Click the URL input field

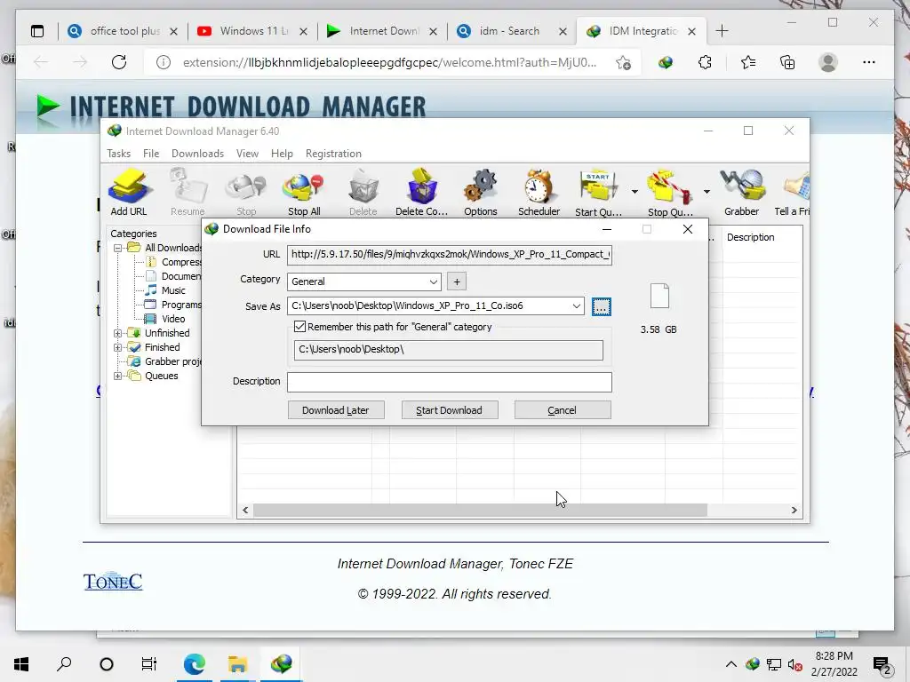tap(449, 255)
